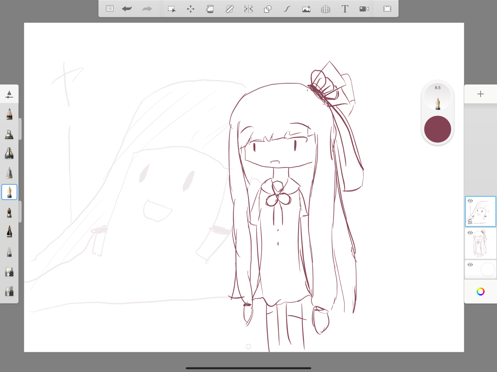Activate the transform move tool

(x=191, y=9)
